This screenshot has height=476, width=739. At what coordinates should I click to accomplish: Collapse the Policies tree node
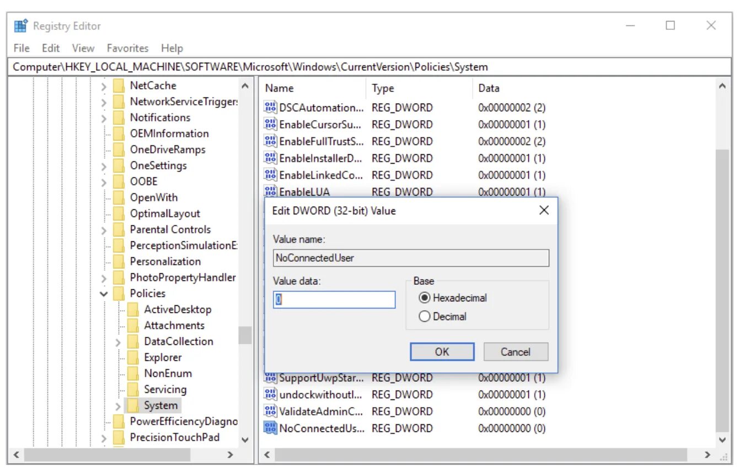coord(104,294)
